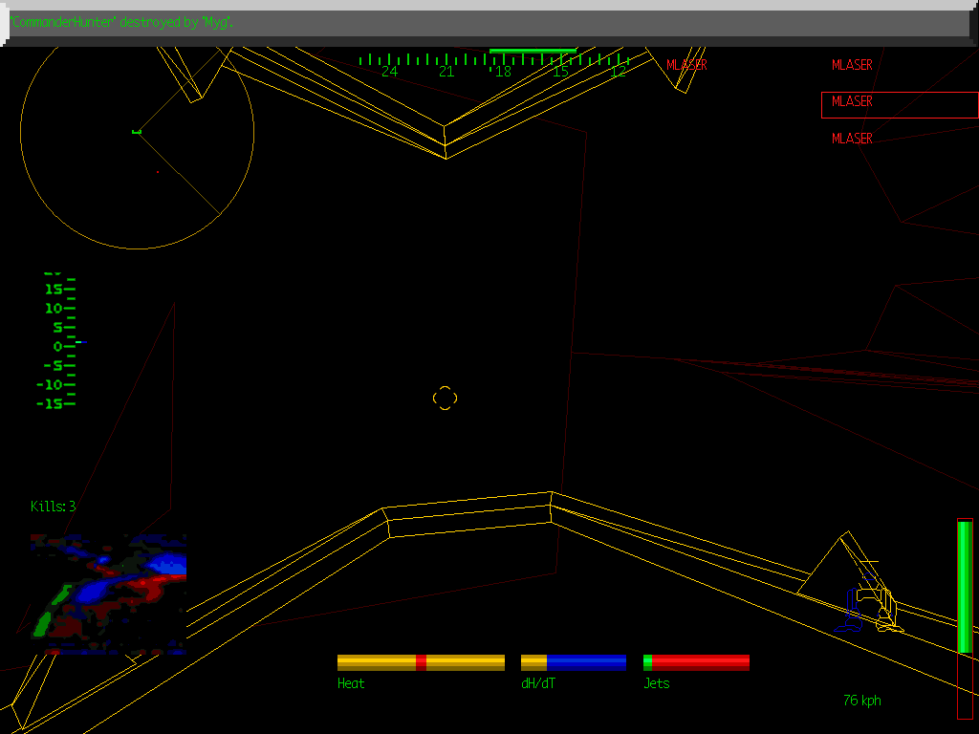The width and height of the screenshot is (979, 734).
Task: Click the circular radar scope
Action: [x=137, y=134]
